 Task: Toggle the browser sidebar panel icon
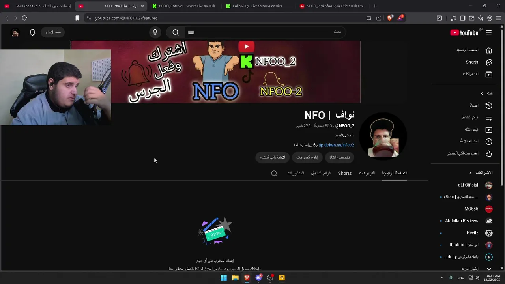(x=462, y=18)
